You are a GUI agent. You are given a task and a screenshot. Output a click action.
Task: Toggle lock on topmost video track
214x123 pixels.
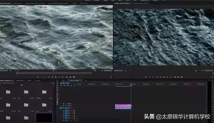tap(64, 104)
